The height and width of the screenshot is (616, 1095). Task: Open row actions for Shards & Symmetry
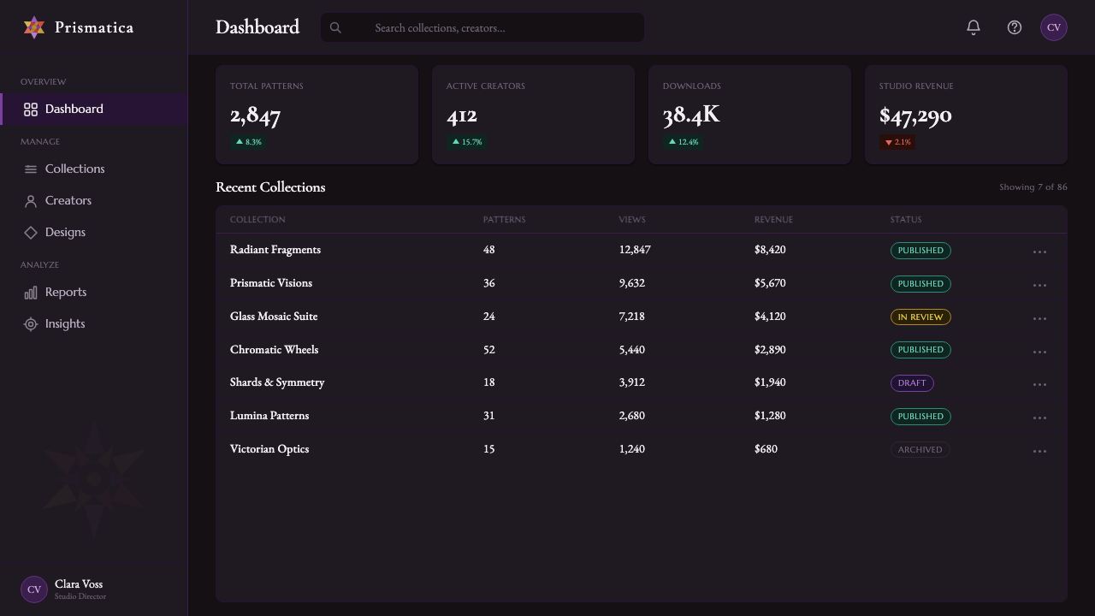point(1039,384)
